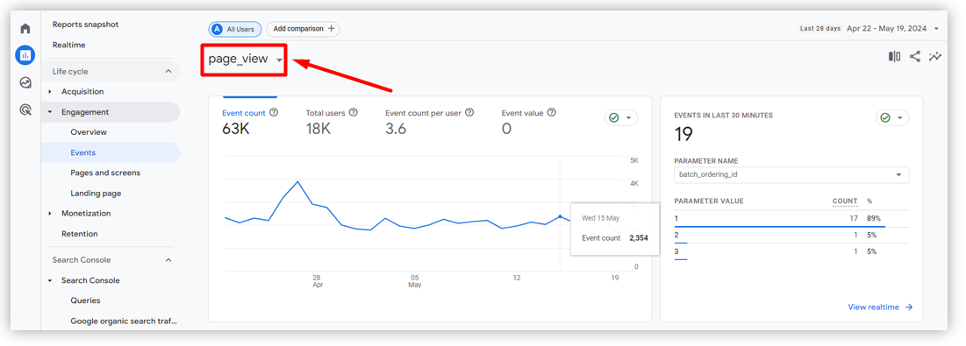Select the Reports bar chart icon
This screenshot has height=346, width=966.
click(x=25, y=55)
